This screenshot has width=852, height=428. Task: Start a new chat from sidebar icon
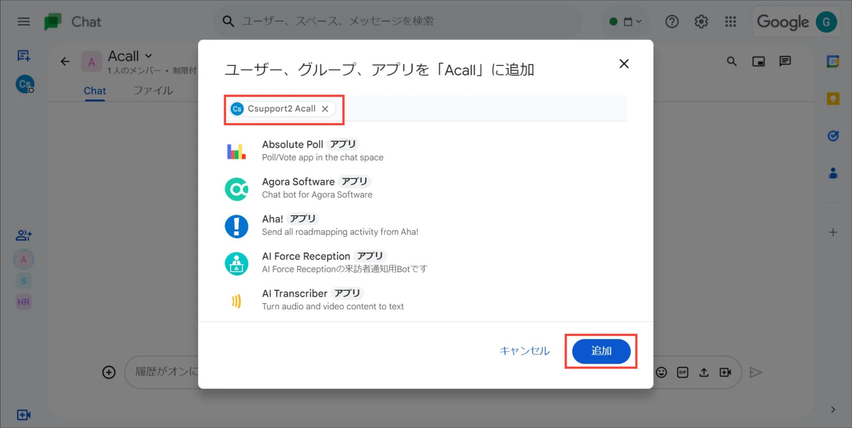pyautogui.click(x=24, y=55)
